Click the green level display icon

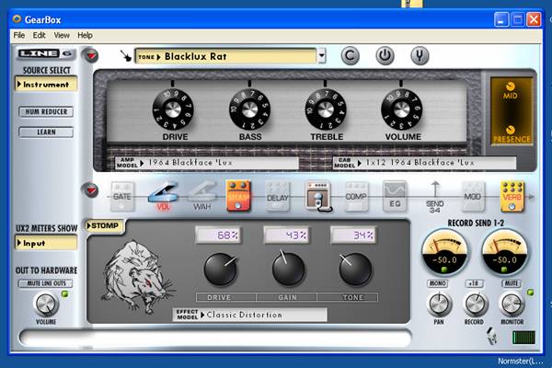(x=523, y=338)
